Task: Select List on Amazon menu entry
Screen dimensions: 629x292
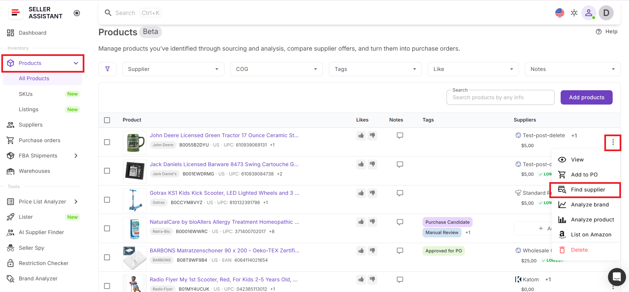Action: tap(586, 235)
